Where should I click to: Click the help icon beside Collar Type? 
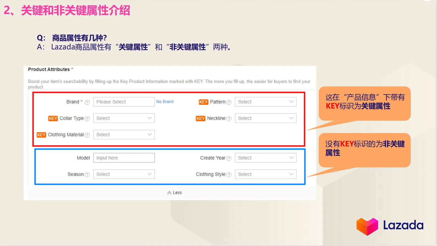pyautogui.click(x=87, y=119)
